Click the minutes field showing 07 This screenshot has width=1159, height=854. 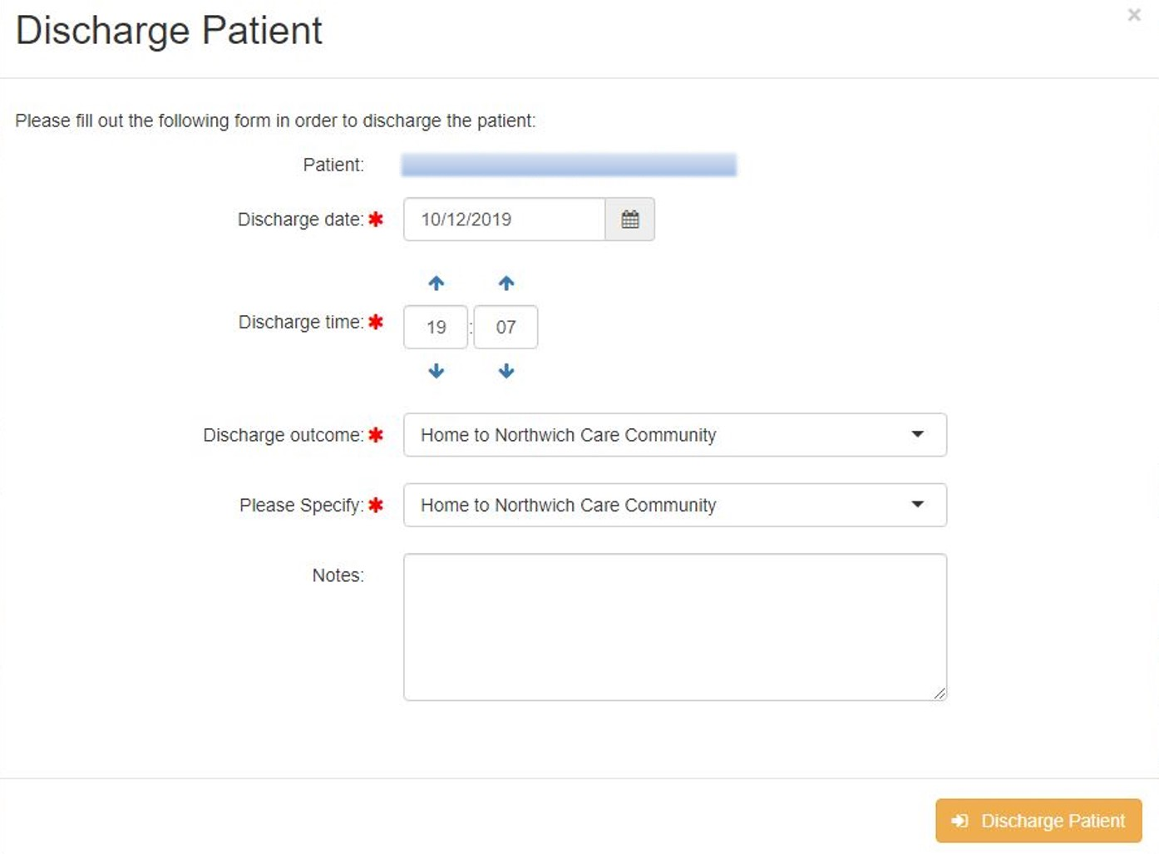506,327
